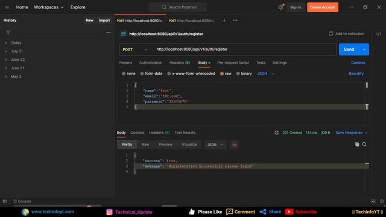Image resolution: width=386 pixels, height=217 pixels.
Task: Switch to the Pre-request Script tab
Action: pyautogui.click(x=233, y=63)
